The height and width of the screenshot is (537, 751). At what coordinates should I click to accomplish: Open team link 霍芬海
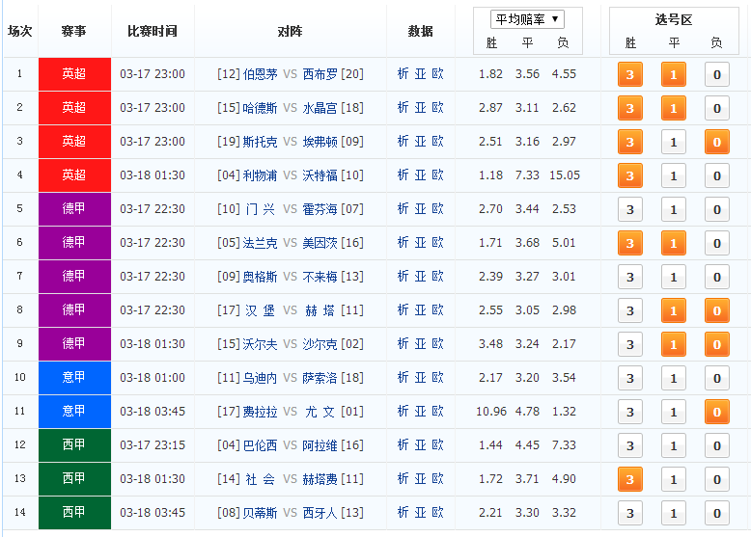pos(320,209)
